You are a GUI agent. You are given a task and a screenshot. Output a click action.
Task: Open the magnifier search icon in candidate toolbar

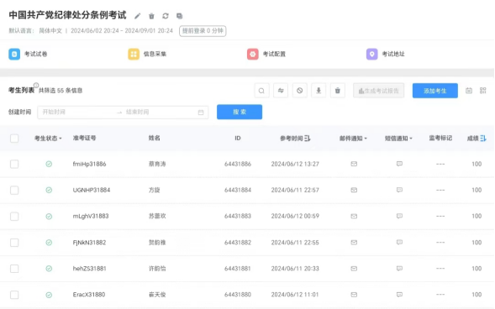click(261, 91)
